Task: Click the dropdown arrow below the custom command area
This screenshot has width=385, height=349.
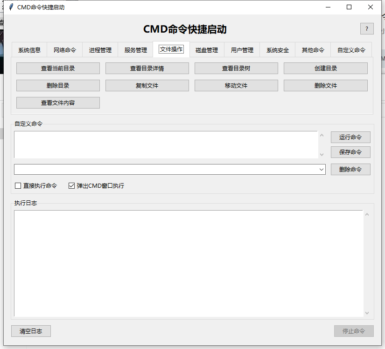Action: [322, 169]
